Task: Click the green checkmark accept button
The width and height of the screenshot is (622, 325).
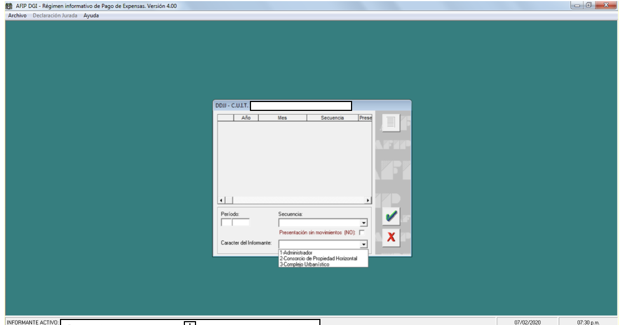Action: tap(392, 217)
